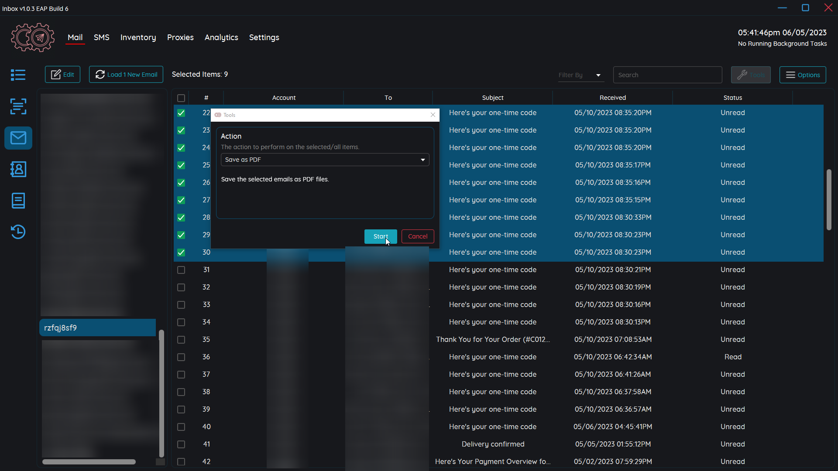This screenshot has width=838, height=471.
Task: Select the mail envelope sidebar icon
Action: 18,138
